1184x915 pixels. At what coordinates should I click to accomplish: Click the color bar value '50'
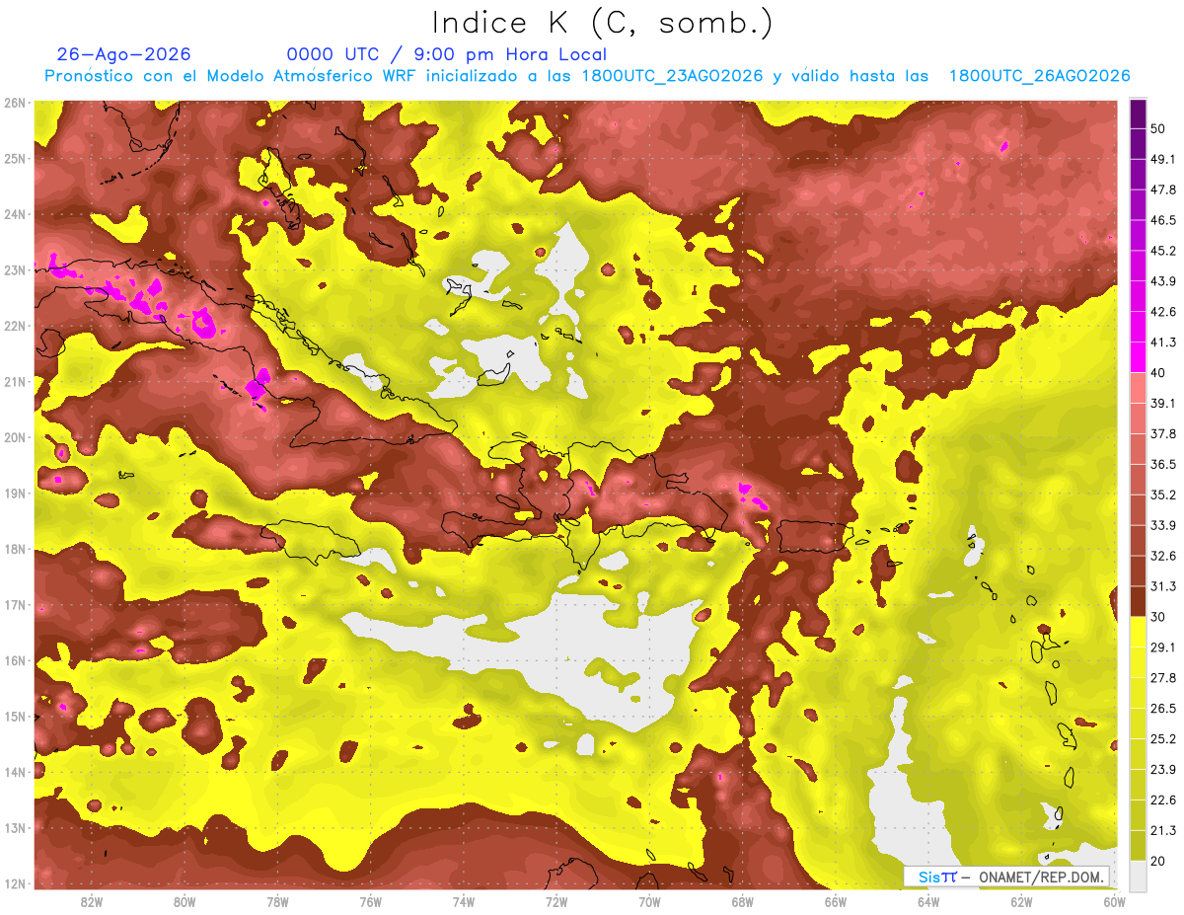[1159, 129]
